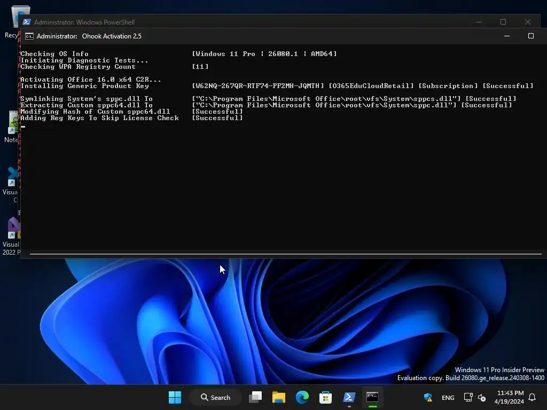Click the PowerShell window's title icon
The height and width of the screenshot is (410, 547).
(27, 22)
